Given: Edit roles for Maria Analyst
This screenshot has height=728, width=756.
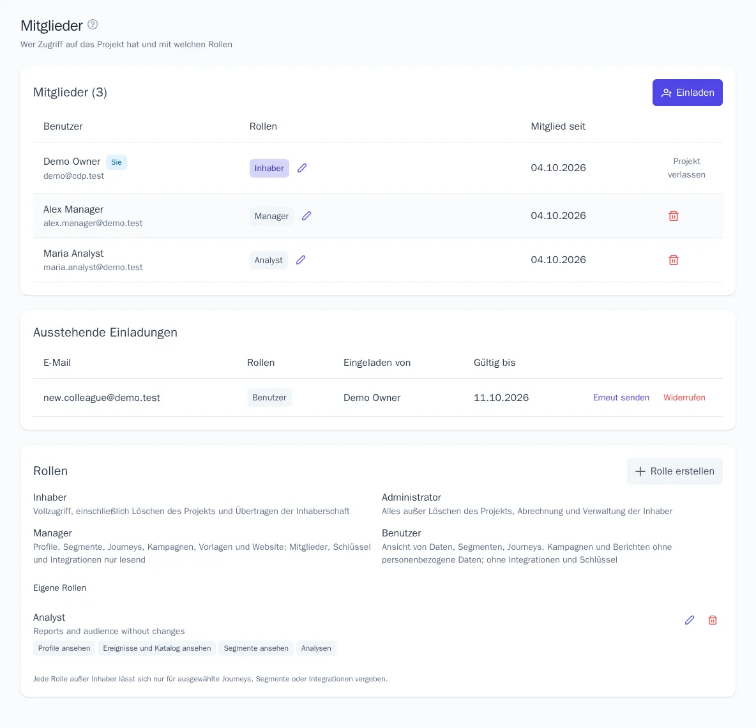Looking at the screenshot, I should pos(300,260).
